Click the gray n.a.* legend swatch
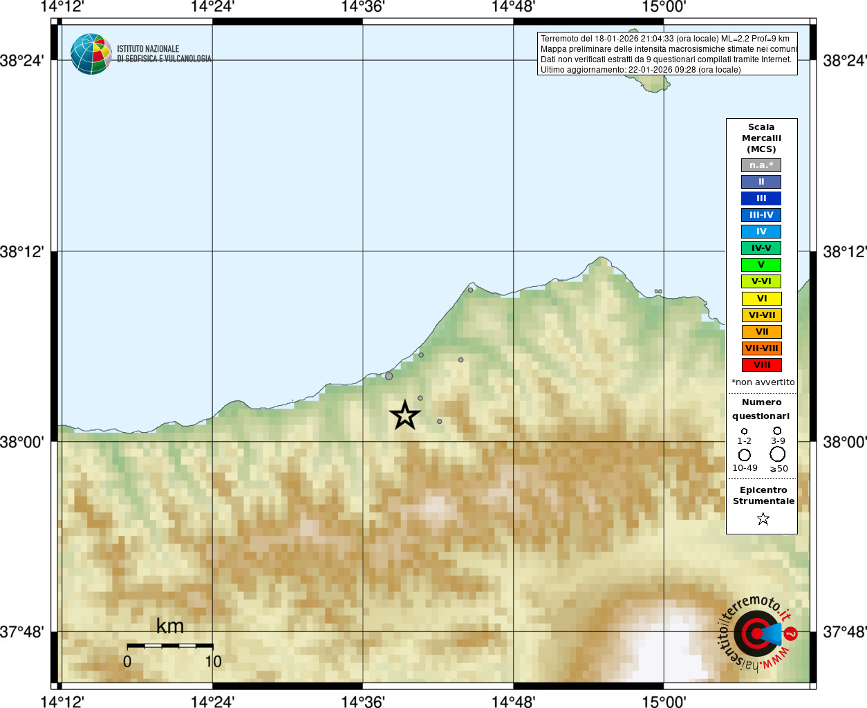Image resolution: width=867 pixels, height=708 pixels. 761,165
